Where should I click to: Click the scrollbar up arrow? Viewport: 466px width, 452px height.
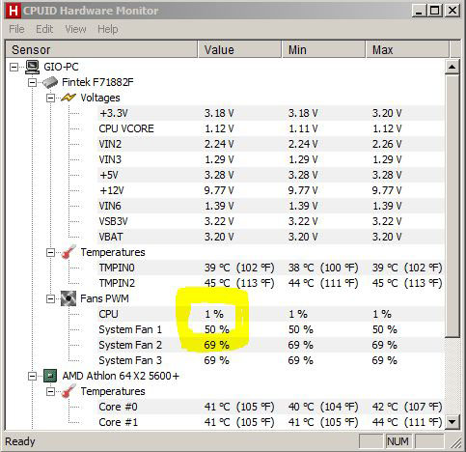coord(452,67)
